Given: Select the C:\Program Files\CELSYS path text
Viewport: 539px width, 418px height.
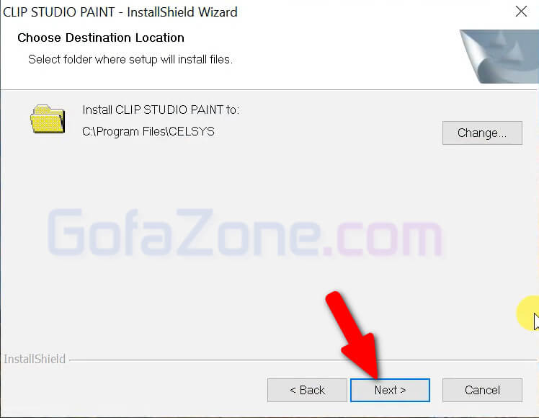Looking at the screenshot, I should click(148, 131).
